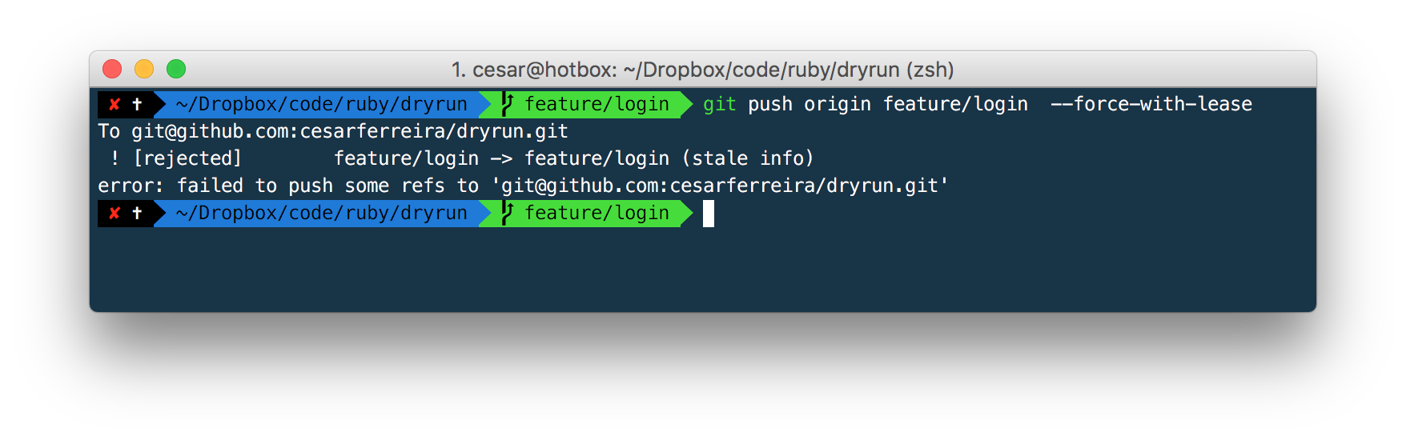Click the --force-with-lease flag
The height and width of the screenshot is (440, 1406).
(x=1151, y=104)
